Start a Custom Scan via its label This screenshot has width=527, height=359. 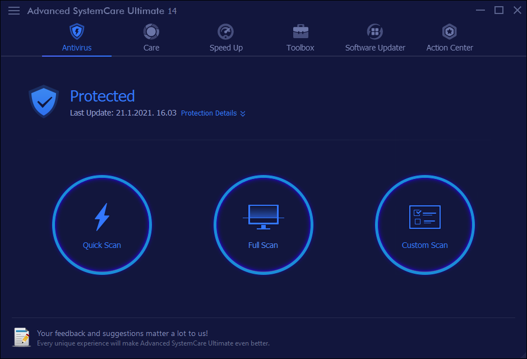[x=425, y=245]
